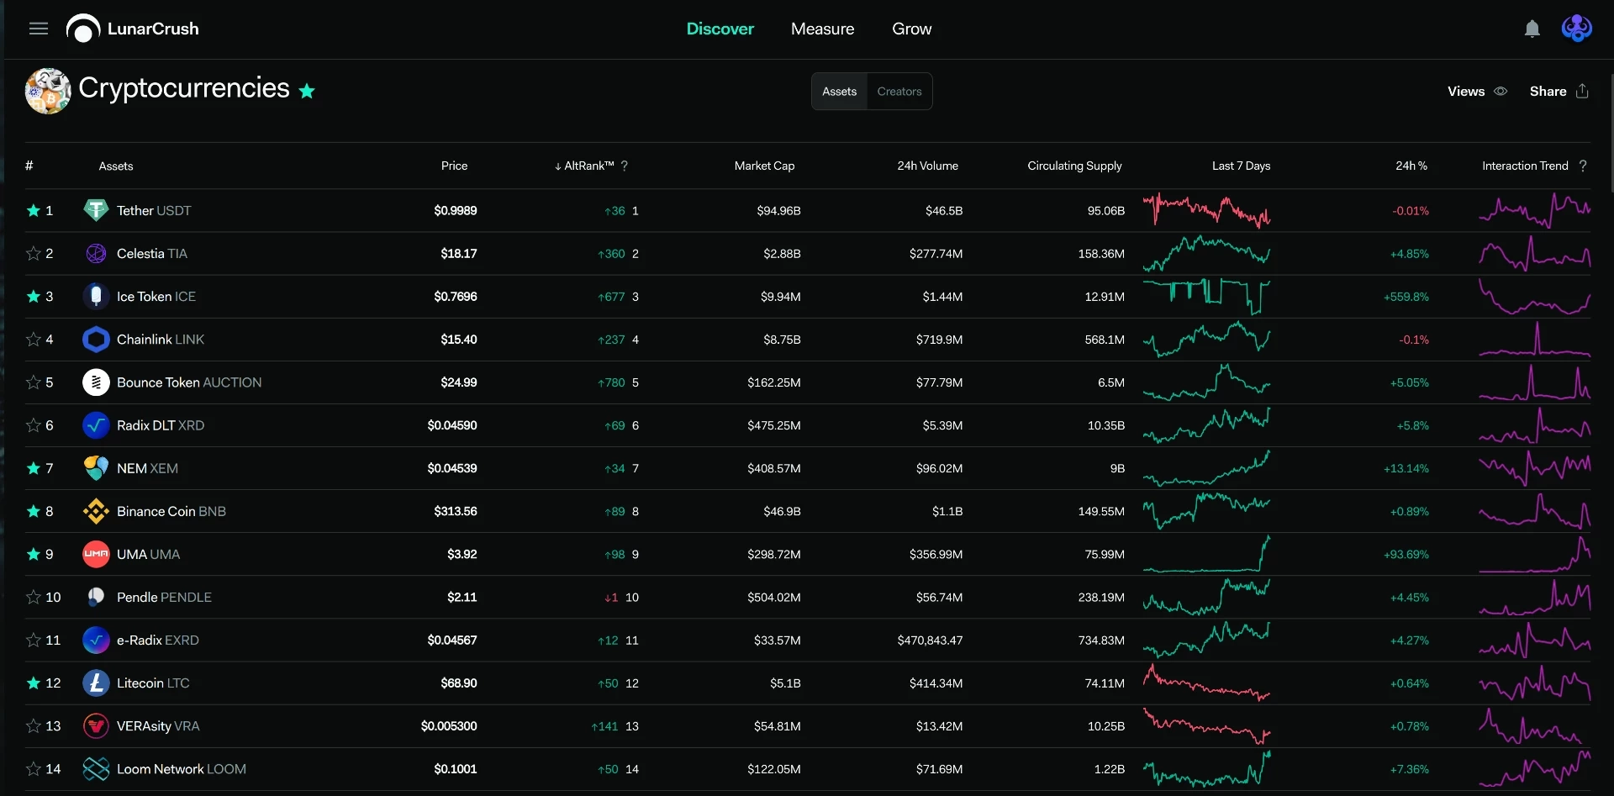
Task: Sort by the AltRank column arrow
Action: [557, 166]
